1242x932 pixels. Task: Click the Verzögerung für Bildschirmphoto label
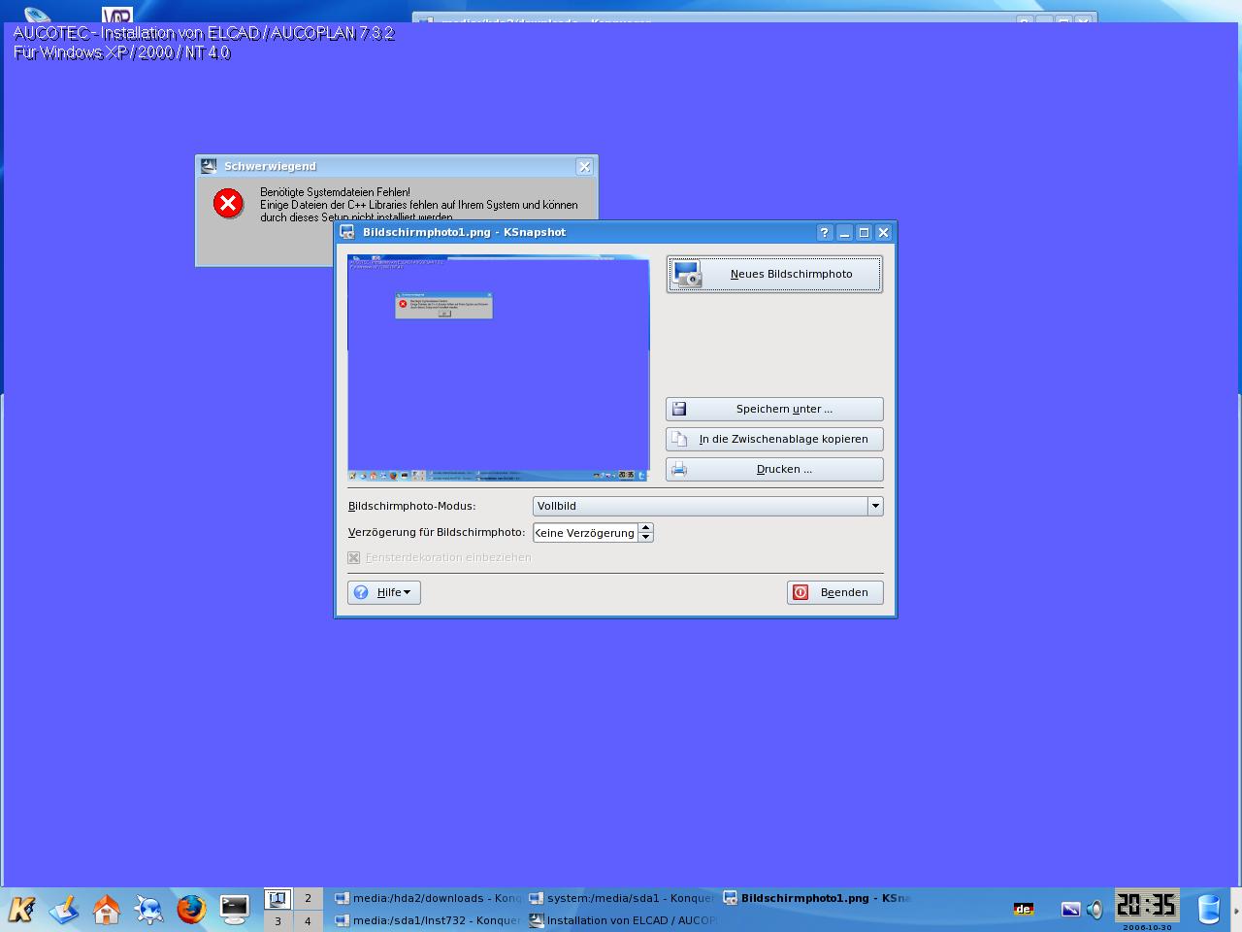[437, 532]
